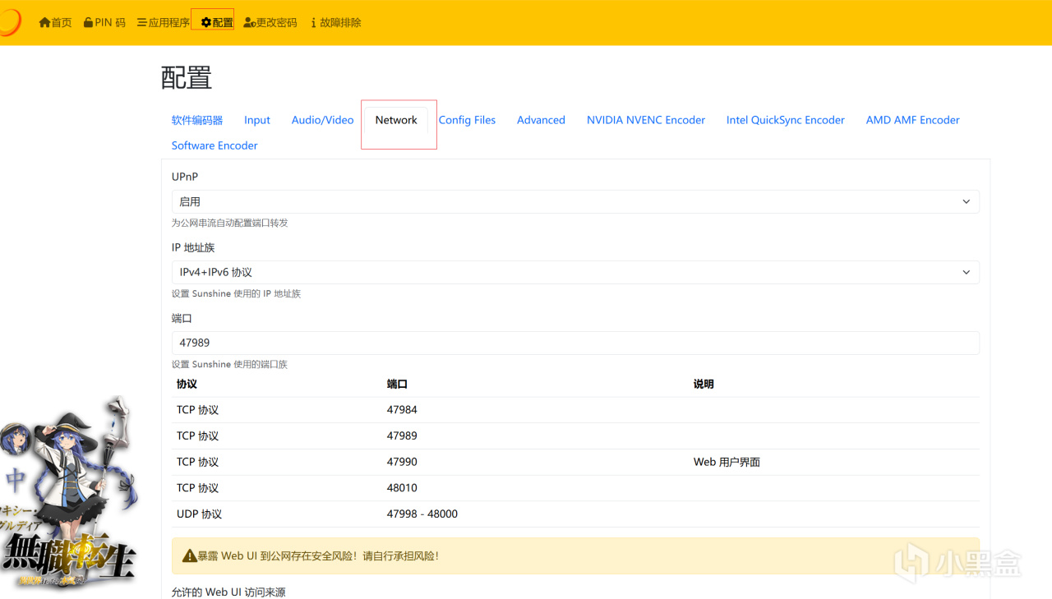Click the 47998 - 48000 port range cell

(422, 514)
